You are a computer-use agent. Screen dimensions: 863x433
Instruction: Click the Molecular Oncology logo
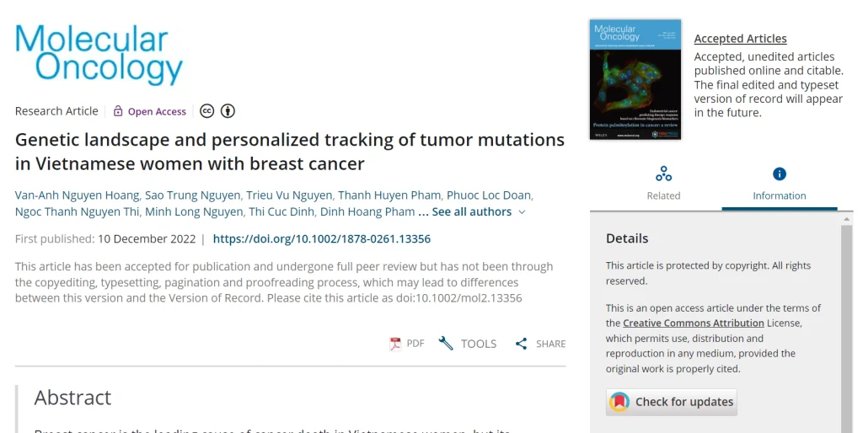[99, 55]
